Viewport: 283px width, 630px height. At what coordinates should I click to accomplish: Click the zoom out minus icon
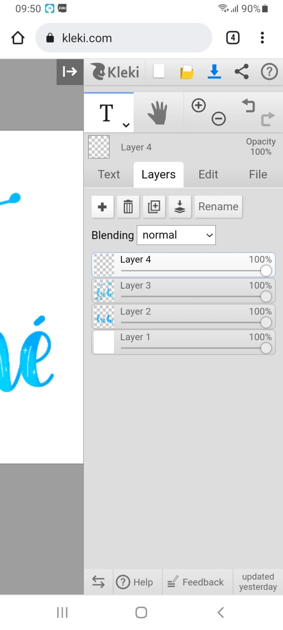pyautogui.click(x=219, y=119)
